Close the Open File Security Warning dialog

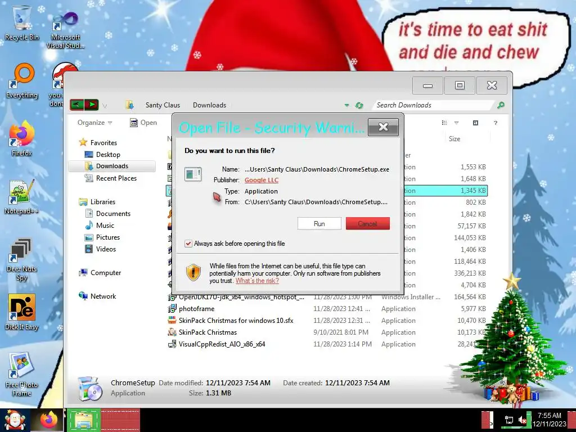pyautogui.click(x=383, y=127)
